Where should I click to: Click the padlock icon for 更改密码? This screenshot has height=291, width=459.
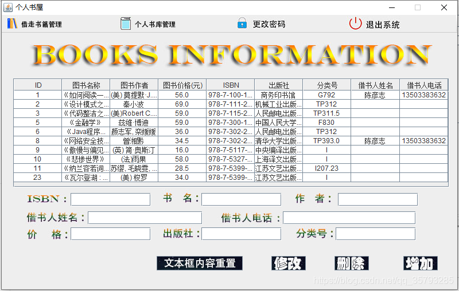pyautogui.click(x=242, y=23)
